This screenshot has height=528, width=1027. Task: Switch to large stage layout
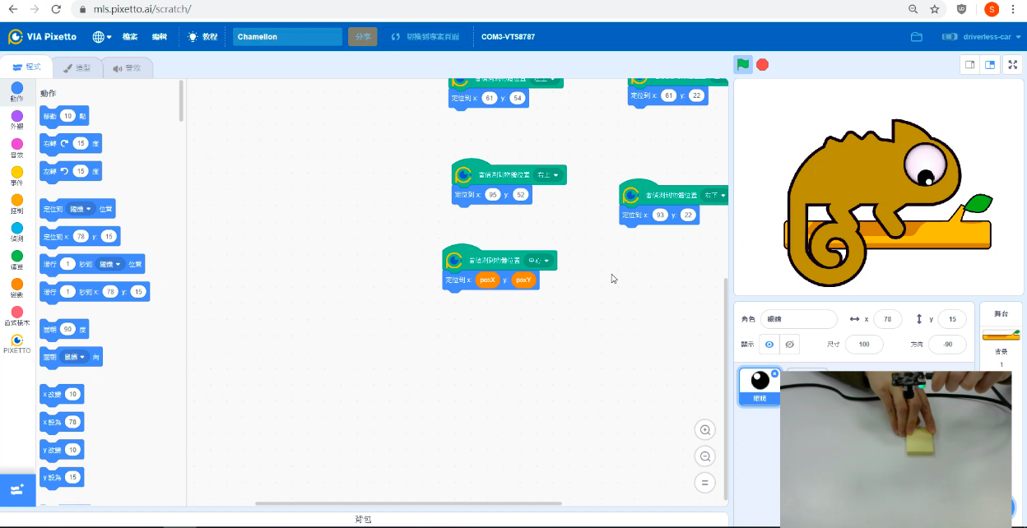pos(990,64)
